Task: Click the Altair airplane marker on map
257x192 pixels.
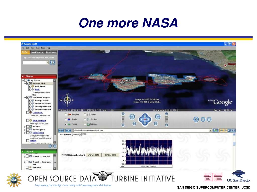Action: (x=122, y=82)
